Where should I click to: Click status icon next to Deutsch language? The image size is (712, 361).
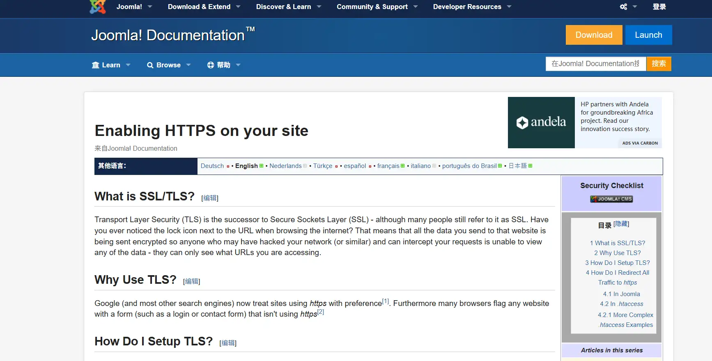[228, 166]
